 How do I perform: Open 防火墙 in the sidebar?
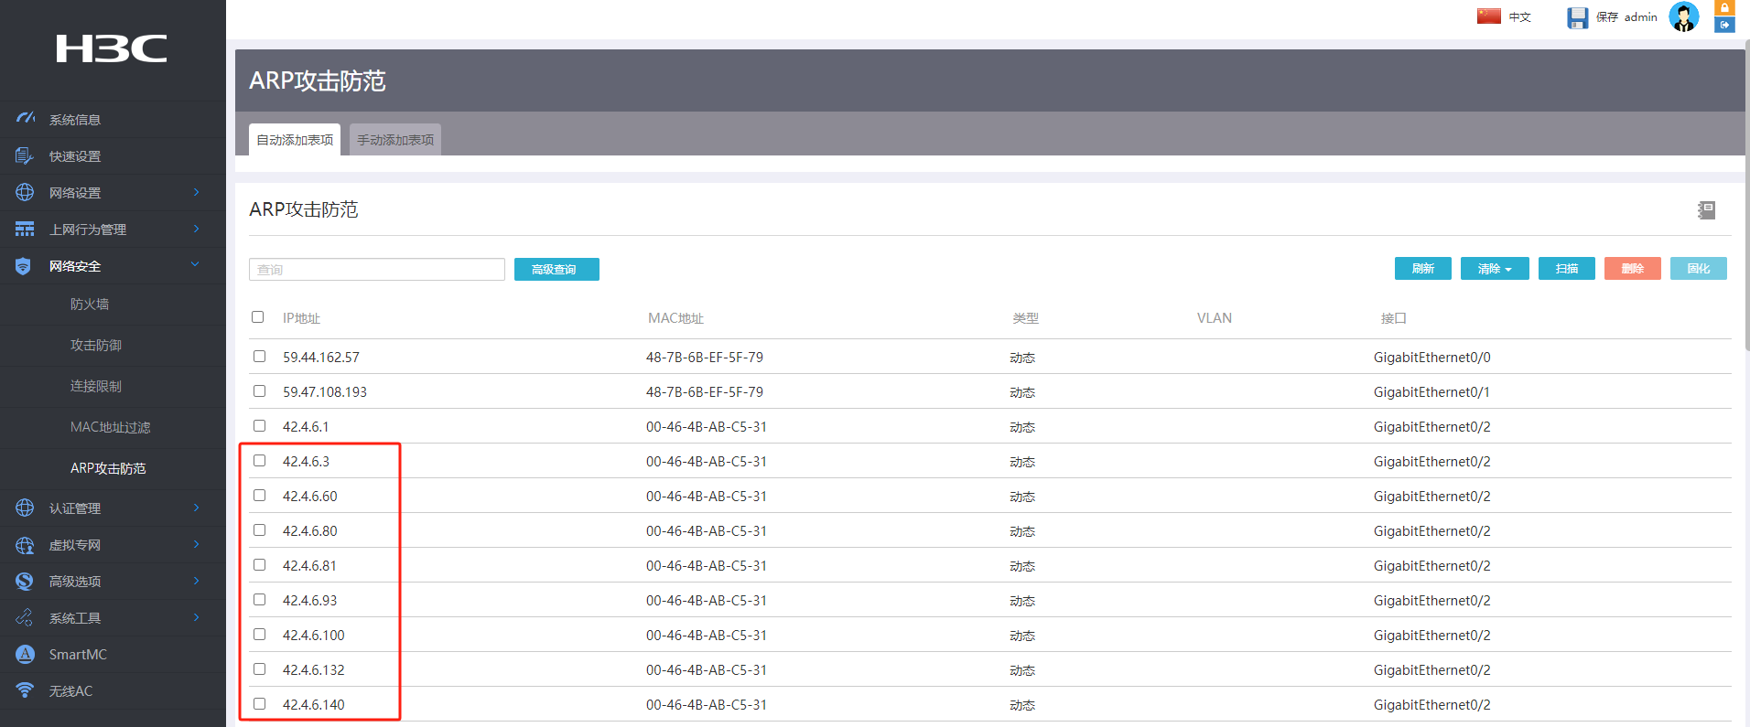90,304
